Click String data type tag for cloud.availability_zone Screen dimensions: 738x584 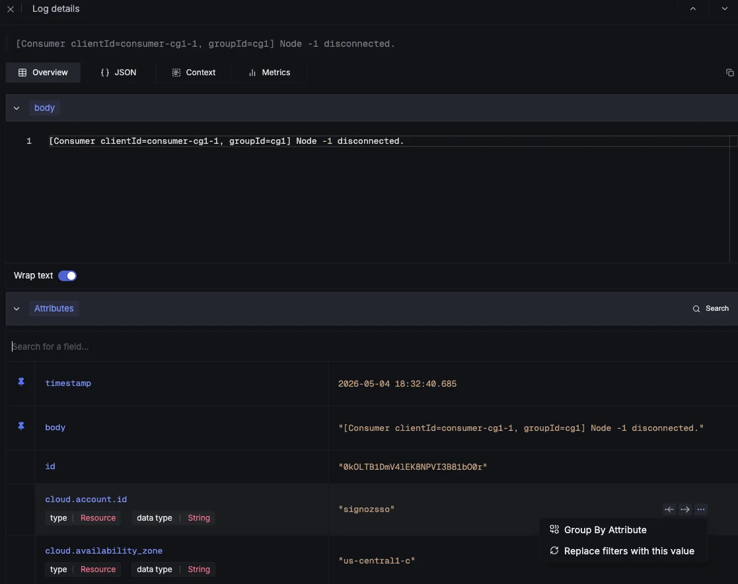199,569
